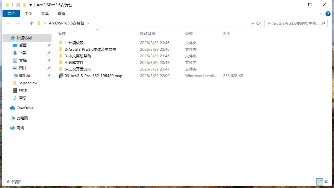This screenshot has height=188, width=334.
Task: Switch to the 共享 ribbon tab
Action: coord(45,13)
